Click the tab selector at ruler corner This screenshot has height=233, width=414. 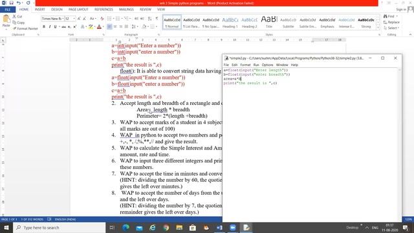pyautogui.click(x=3, y=40)
